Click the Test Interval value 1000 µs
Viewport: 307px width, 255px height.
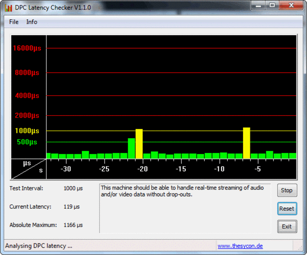click(x=73, y=188)
